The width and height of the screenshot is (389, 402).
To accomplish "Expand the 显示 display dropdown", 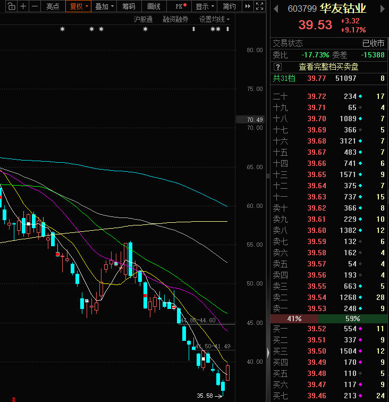I will pos(204,6).
